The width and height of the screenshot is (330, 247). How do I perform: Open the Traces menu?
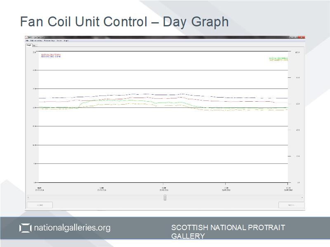click(59, 41)
